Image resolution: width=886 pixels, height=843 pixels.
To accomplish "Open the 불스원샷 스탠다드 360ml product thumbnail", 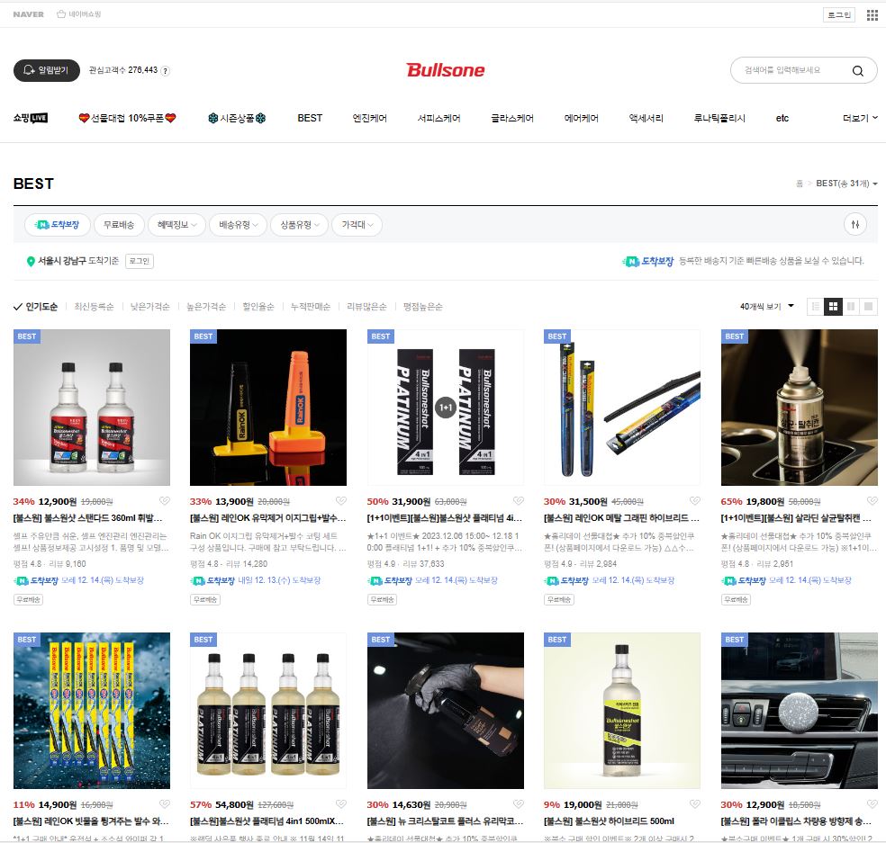I will click(x=92, y=408).
